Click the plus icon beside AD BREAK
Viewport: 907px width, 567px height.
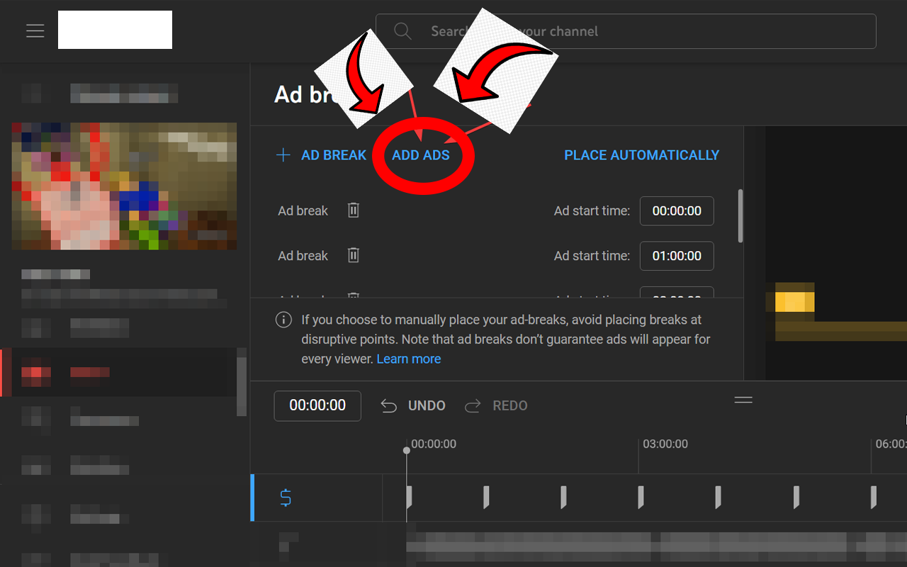point(283,155)
